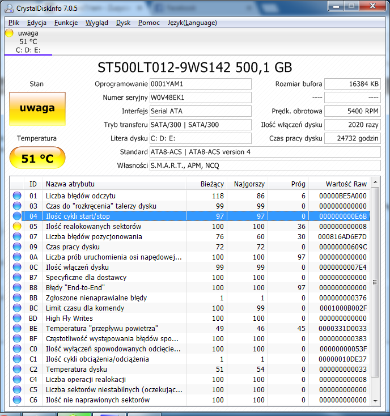The image size is (390, 416).
Task: Select raw value 00000BE5A000
Action: (343, 196)
